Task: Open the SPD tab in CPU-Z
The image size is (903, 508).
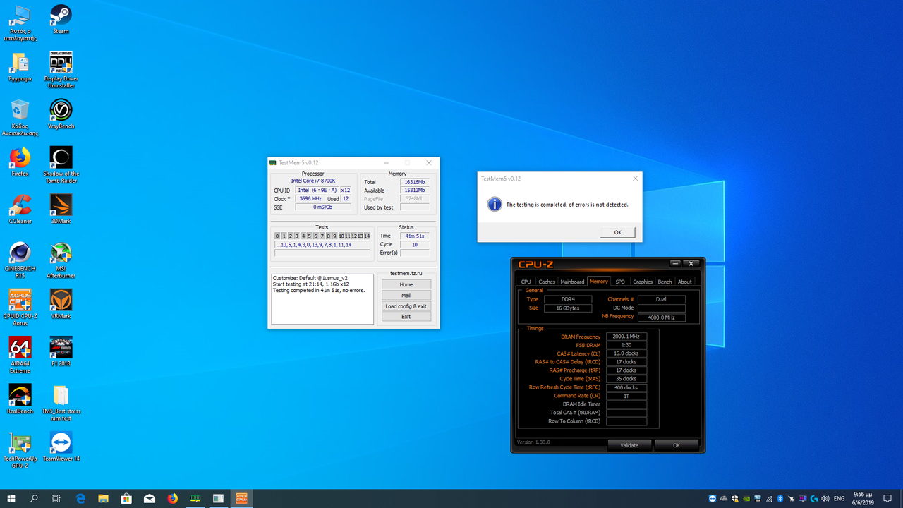Action: 620,282
